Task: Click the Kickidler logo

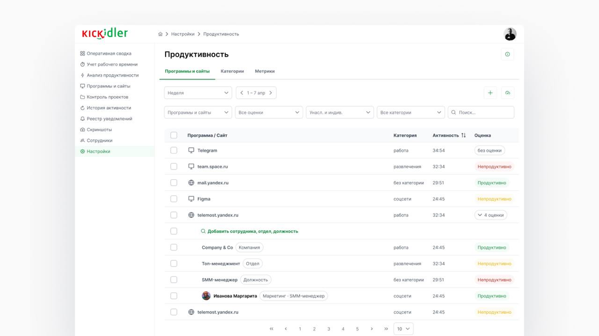Action: (105, 33)
